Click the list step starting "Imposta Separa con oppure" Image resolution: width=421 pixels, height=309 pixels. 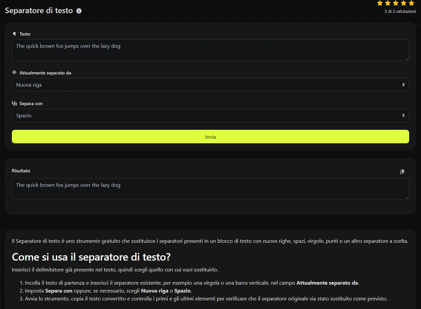click(108, 291)
